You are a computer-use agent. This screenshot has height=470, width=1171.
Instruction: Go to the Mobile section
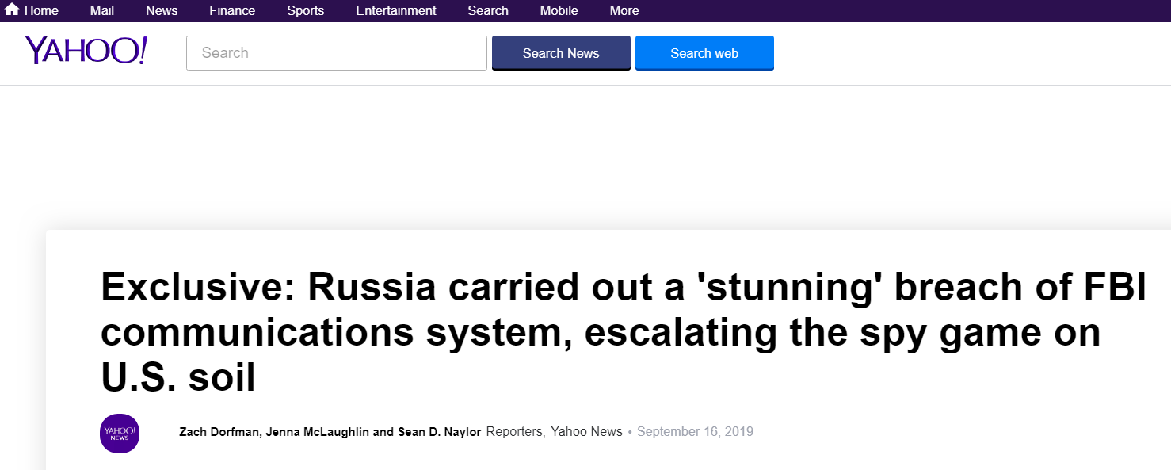(x=559, y=10)
